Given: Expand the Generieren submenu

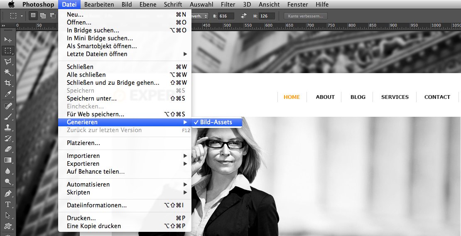Looking at the screenshot, I should click(125, 122).
